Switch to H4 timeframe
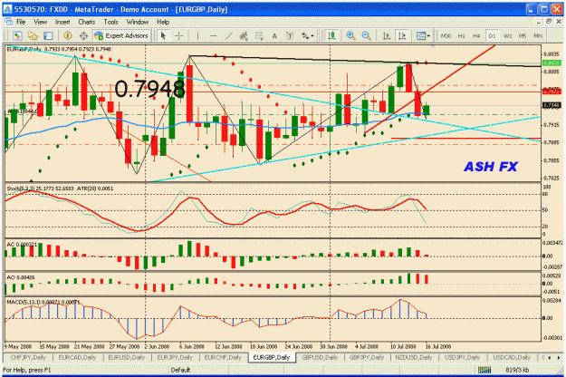Screen dimensions: 566x377 point(476,35)
